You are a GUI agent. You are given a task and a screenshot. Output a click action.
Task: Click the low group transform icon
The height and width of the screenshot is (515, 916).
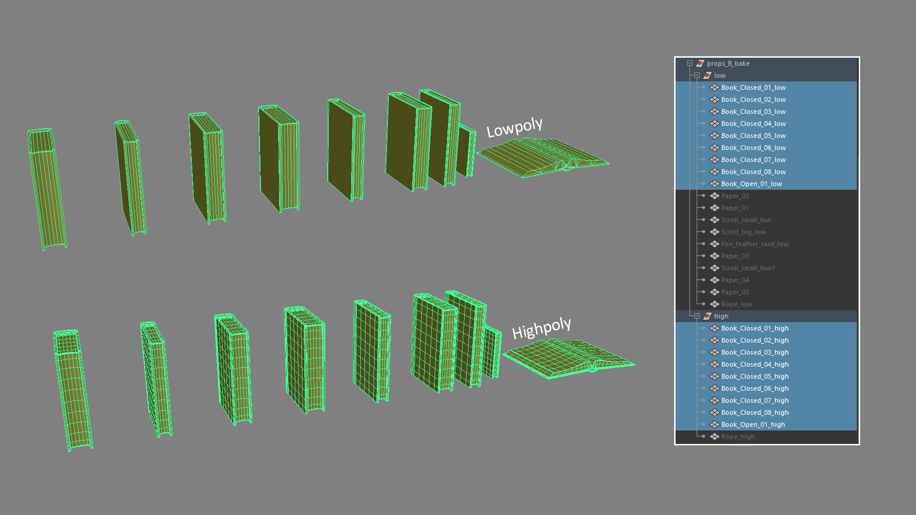tap(707, 75)
